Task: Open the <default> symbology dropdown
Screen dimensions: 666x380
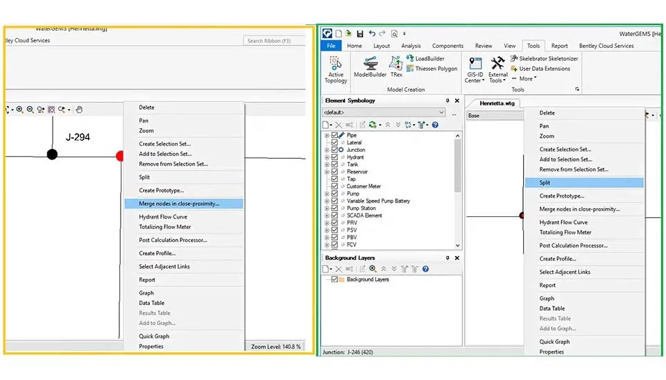Action: (384, 112)
